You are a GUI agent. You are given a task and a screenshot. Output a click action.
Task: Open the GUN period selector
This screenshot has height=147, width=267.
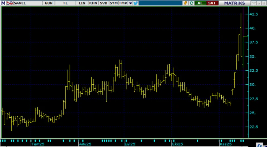point(48,3)
